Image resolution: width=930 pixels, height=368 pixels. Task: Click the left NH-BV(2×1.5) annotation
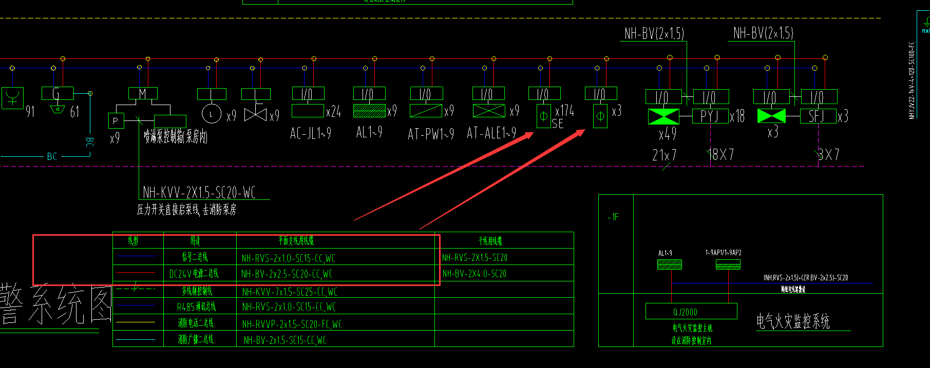(x=654, y=34)
